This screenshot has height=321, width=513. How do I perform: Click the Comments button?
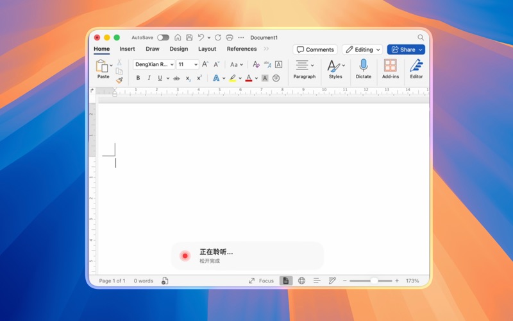coord(315,49)
